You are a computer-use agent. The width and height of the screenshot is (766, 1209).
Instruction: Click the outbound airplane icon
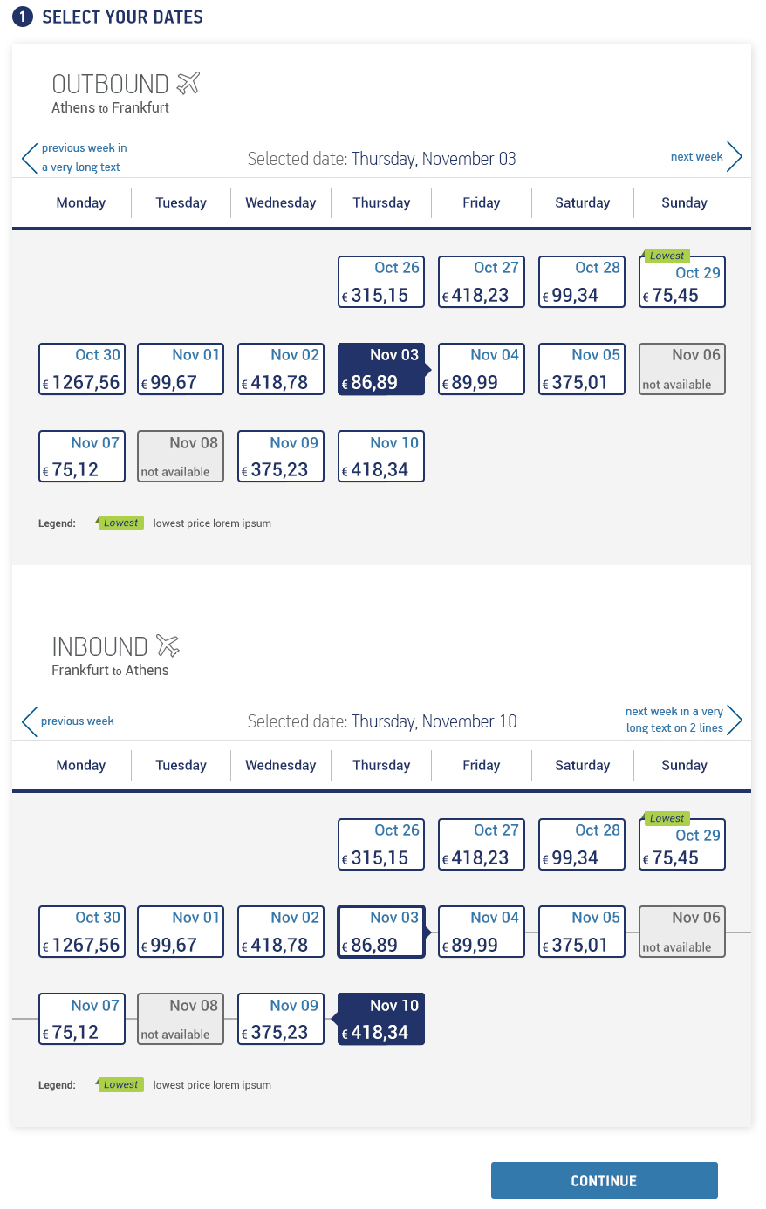tap(188, 83)
